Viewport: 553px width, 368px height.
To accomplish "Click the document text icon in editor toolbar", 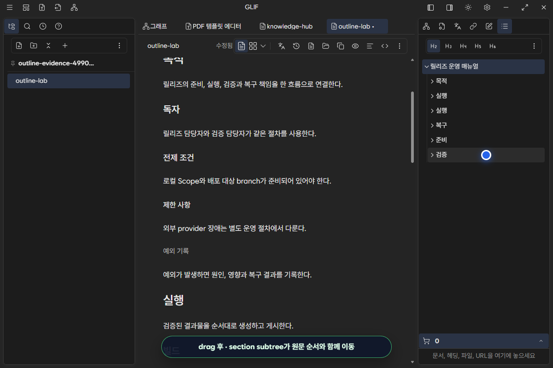I will coord(311,46).
